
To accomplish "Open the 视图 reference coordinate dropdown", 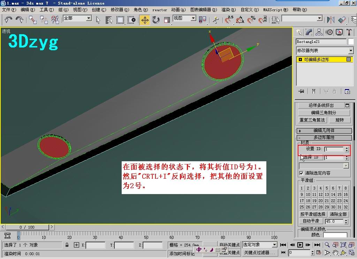I will tap(193, 18).
